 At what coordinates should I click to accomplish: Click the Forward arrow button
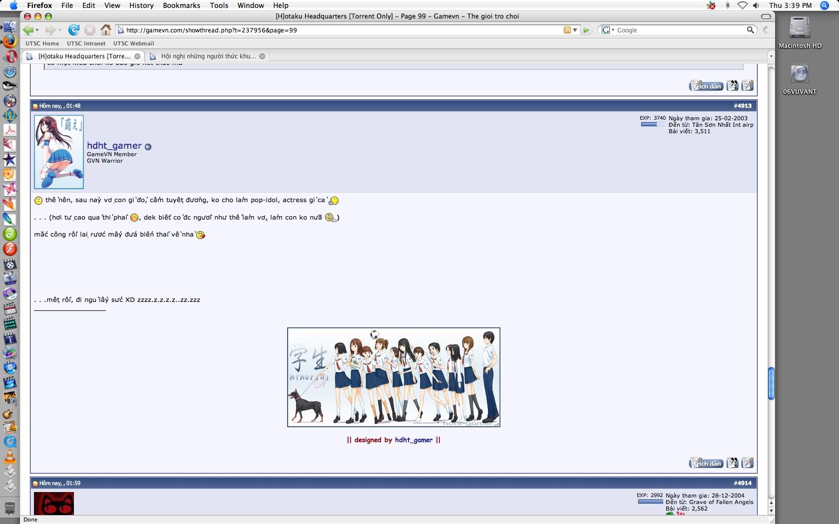[x=50, y=30]
